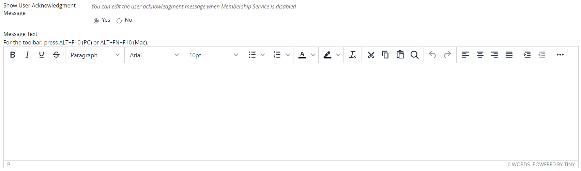Expand the Arial font family dropdown
The width and height of the screenshot is (581, 171).
[x=154, y=55]
